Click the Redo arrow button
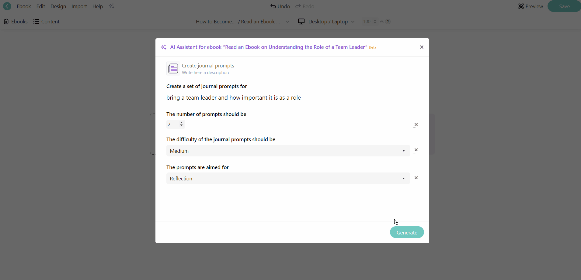The height and width of the screenshot is (280, 581). click(x=305, y=6)
